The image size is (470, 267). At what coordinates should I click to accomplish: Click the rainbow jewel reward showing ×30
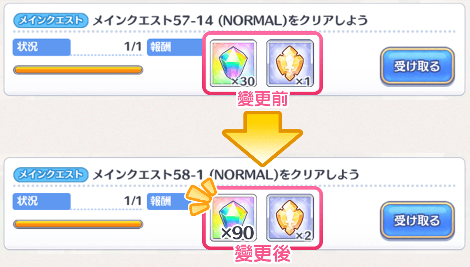[x=233, y=63]
